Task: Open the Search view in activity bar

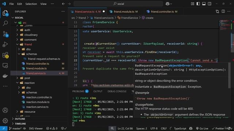Action: [x=5, y=23]
